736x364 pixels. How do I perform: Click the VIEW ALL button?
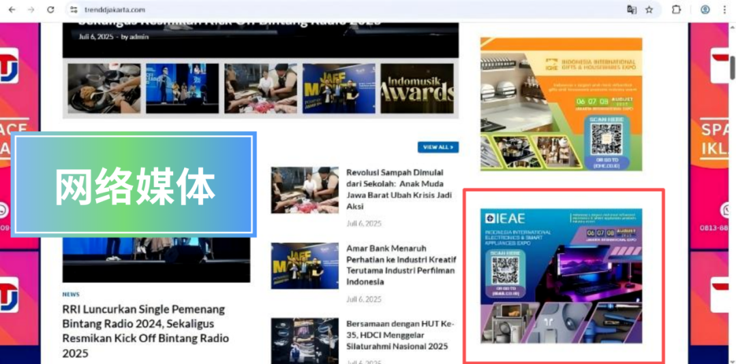pos(438,147)
